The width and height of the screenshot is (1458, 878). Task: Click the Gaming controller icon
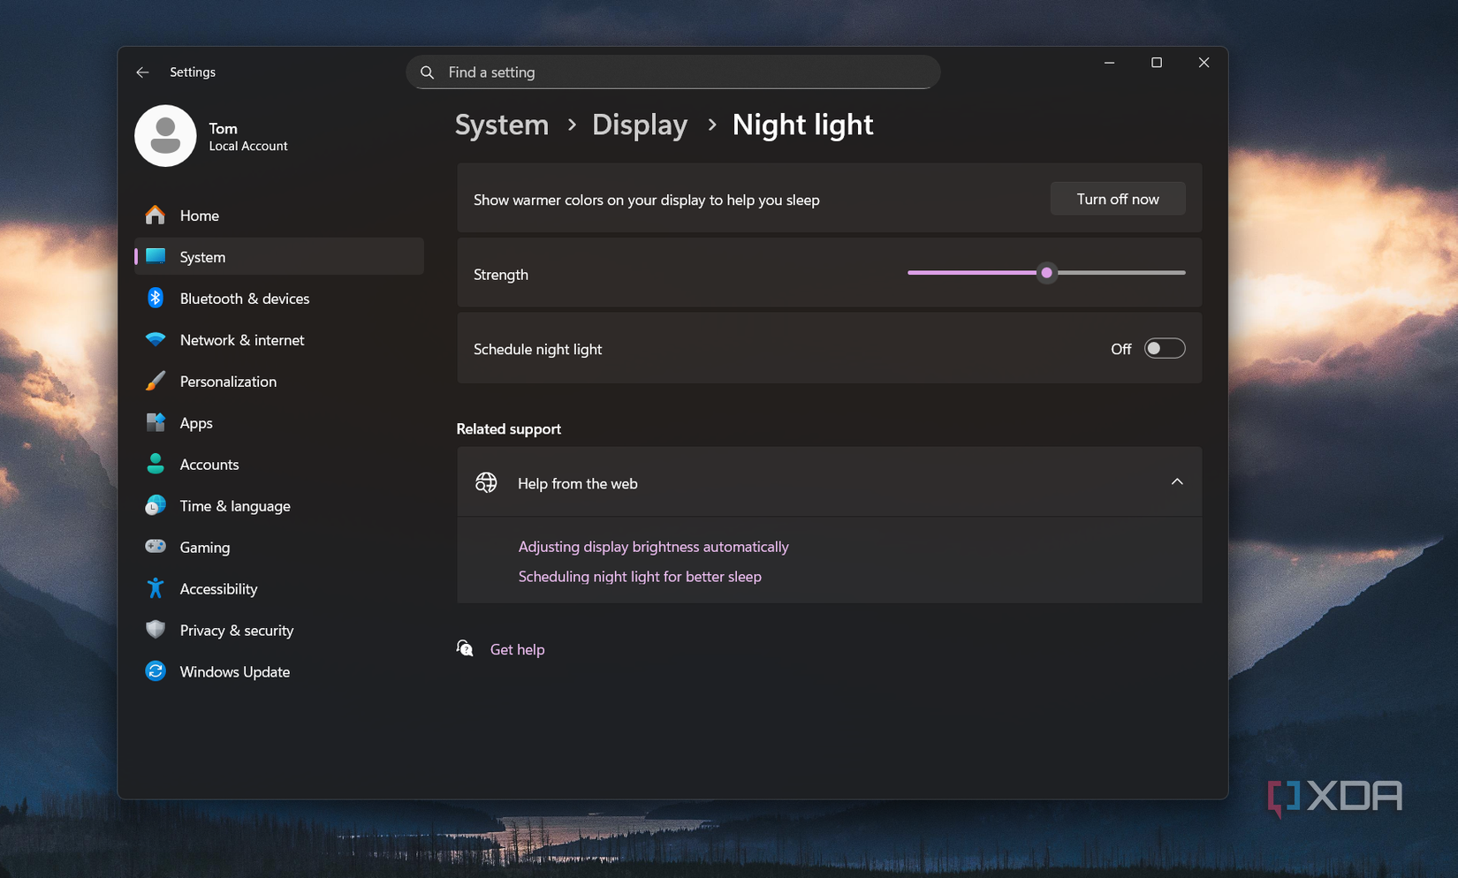156,547
